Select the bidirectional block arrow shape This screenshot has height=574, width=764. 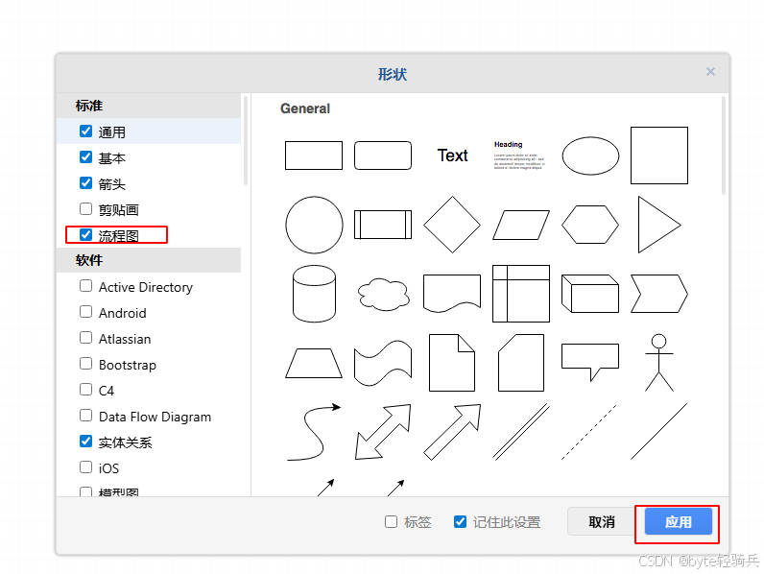click(x=383, y=432)
